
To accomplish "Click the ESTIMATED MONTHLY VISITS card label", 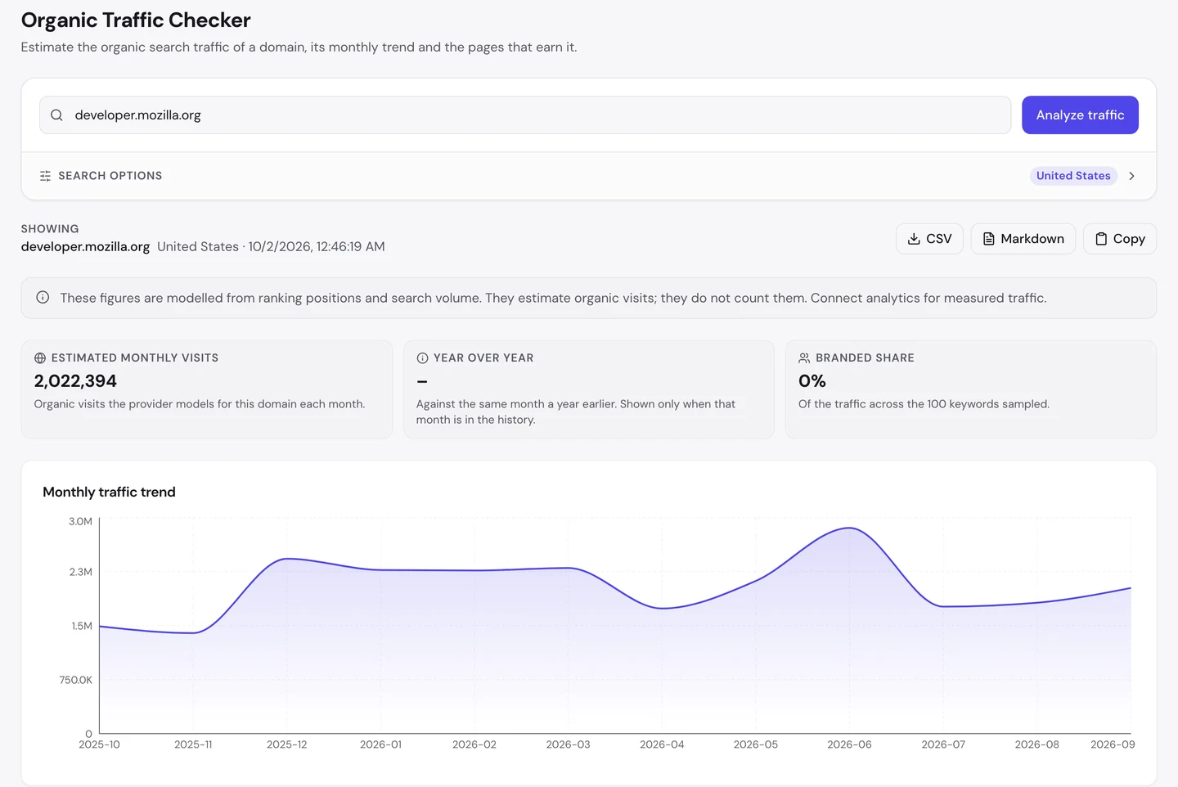I will pyautogui.click(x=135, y=358).
